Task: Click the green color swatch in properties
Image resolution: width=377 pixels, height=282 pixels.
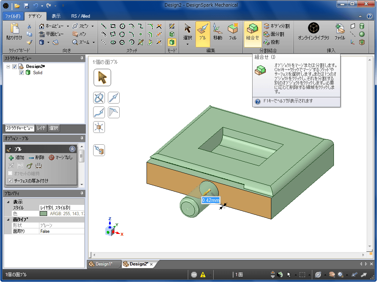Action: click(x=43, y=213)
